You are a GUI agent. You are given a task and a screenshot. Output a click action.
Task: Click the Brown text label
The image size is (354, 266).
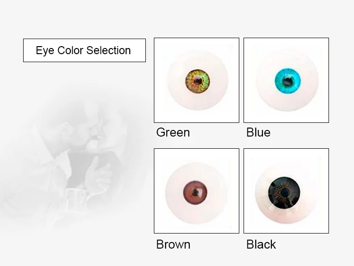coord(173,244)
